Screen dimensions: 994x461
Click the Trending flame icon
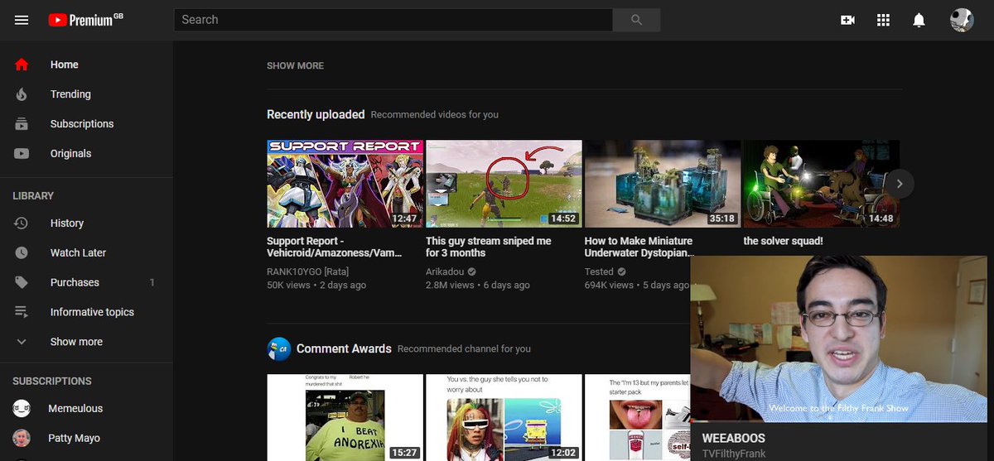coord(22,94)
